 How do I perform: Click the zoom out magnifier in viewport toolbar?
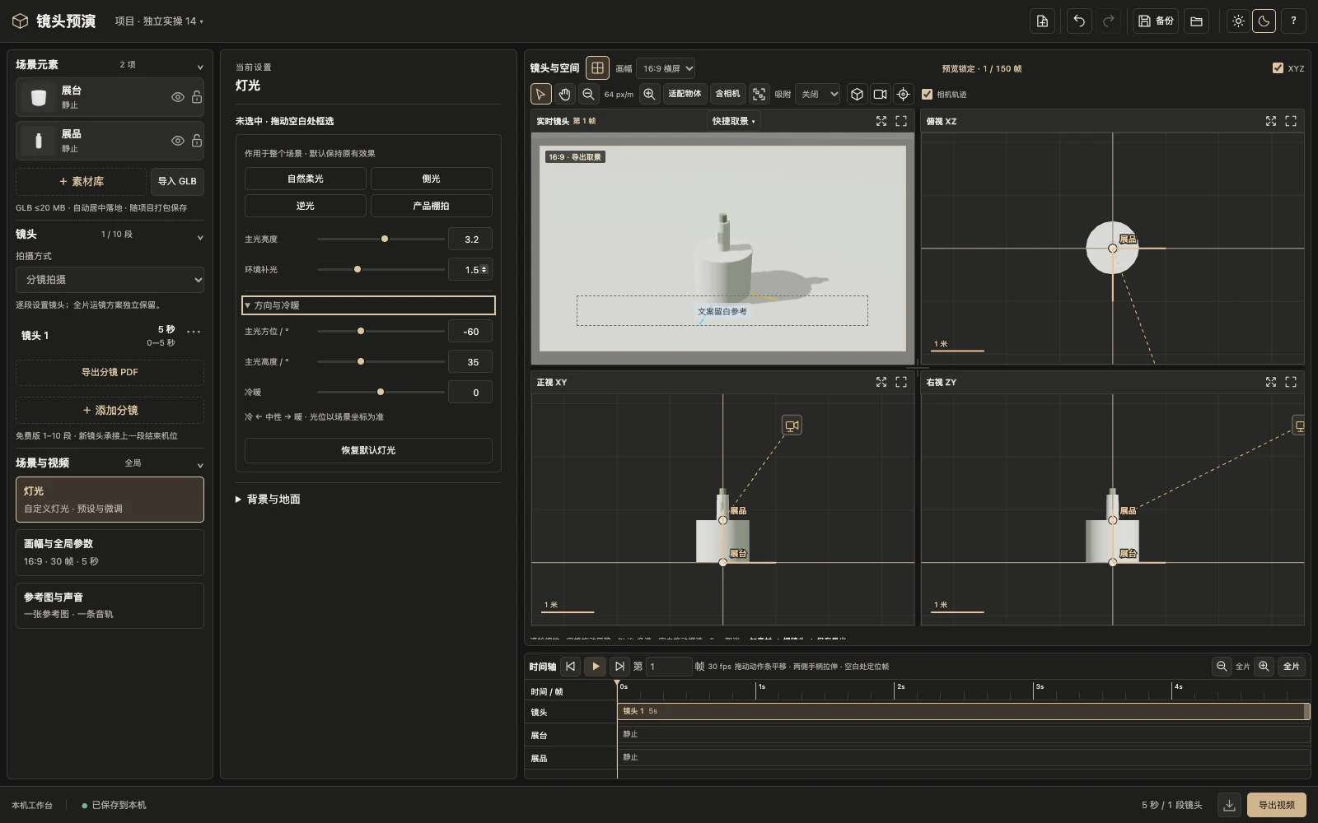588,94
